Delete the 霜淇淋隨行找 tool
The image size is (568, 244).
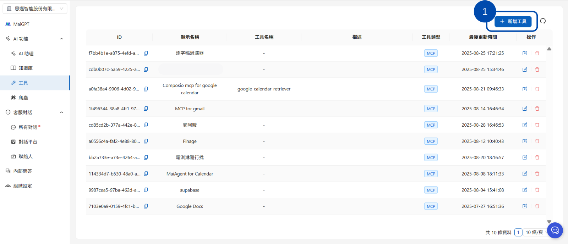click(537, 157)
